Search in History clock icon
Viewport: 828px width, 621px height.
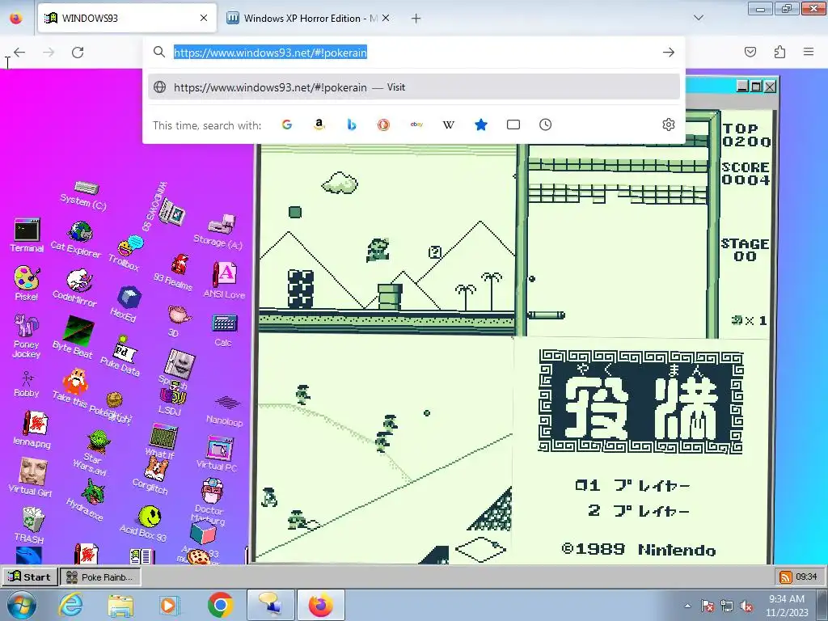[x=546, y=125]
